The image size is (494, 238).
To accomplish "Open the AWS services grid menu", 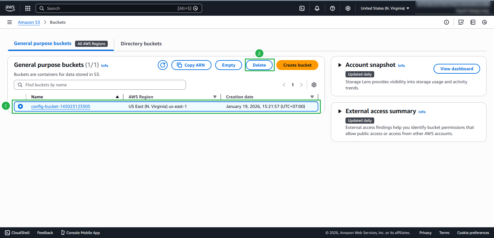I will tap(28, 8).
